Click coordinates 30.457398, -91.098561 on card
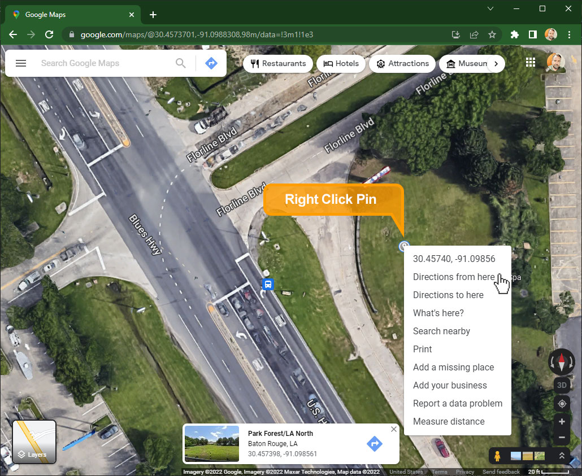Viewport: 582px width, 476px height. pyautogui.click(x=282, y=454)
